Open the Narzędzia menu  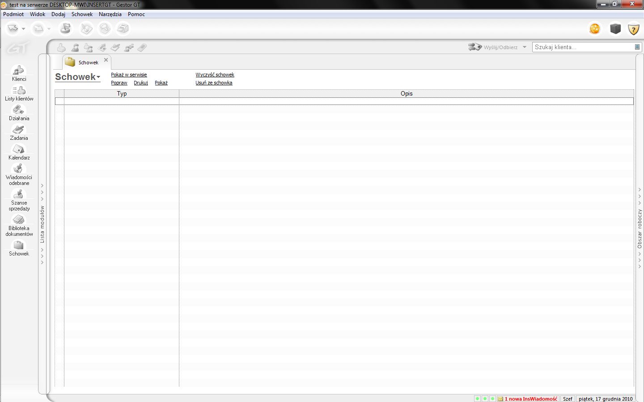click(110, 14)
